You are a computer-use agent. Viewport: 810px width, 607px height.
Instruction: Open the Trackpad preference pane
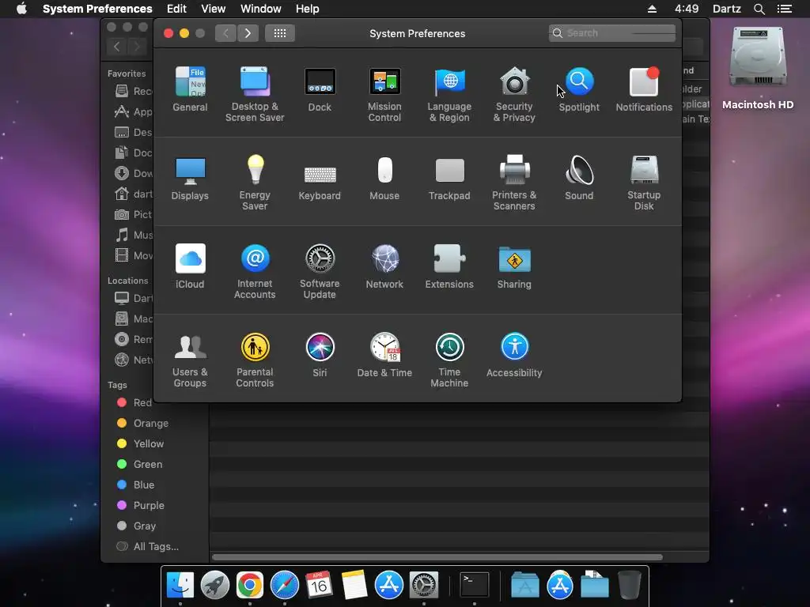tap(449, 178)
